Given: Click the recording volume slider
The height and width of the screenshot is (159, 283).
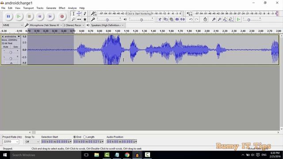Looking at the screenshot, I should (107, 19).
